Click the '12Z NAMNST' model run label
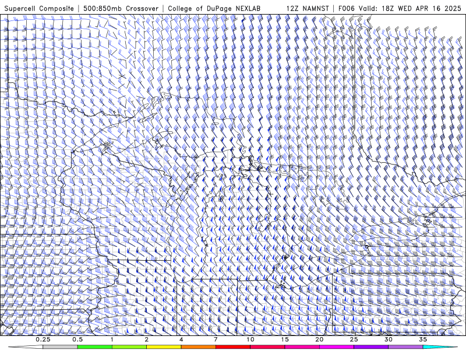The image size is (466, 350). click(x=308, y=9)
